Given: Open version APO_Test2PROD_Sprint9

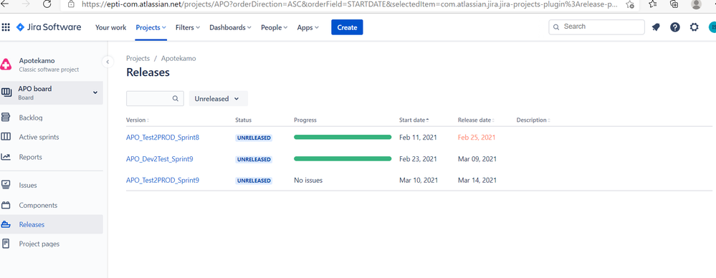Looking at the screenshot, I should coord(163,181).
